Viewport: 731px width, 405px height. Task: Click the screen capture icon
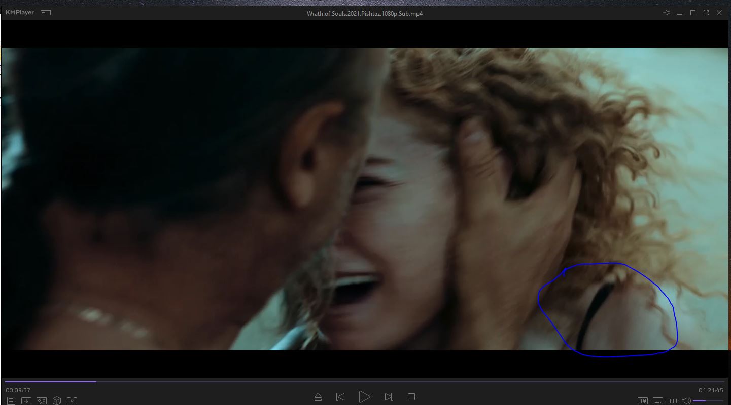pos(72,400)
